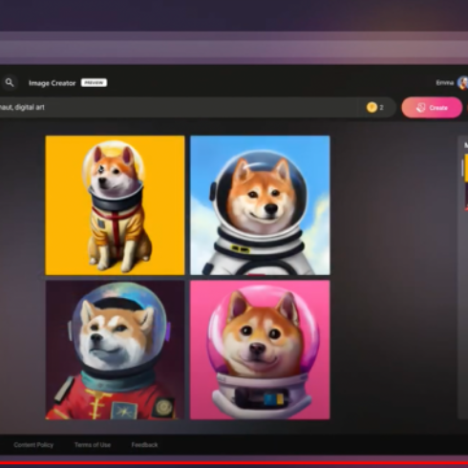Select the dark recent creation in side panel
The image size is (468, 468).
click(x=466, y=197)
